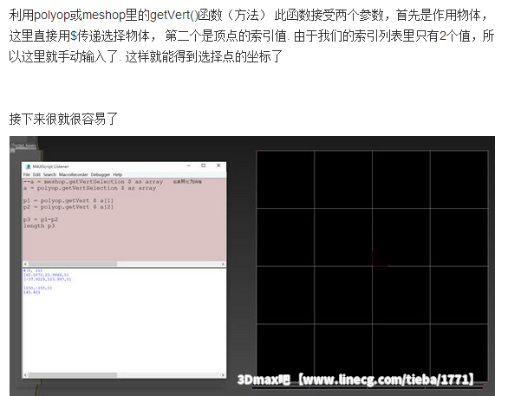The width and height of the screenshot is (508, 396).
Task: Open the MacroRecorder menu
Action: point(74,174)
